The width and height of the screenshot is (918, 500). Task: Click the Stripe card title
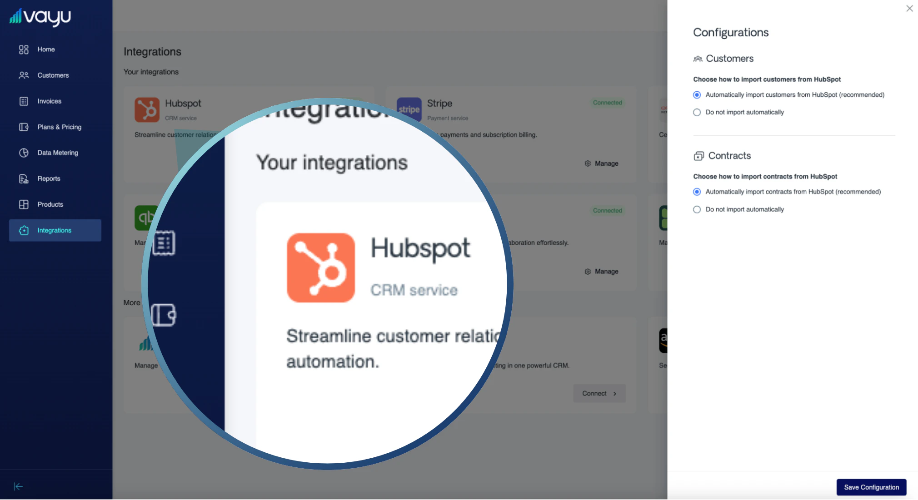pos(439,104)
